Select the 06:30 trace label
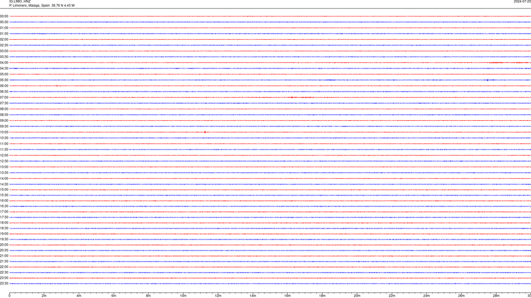Screen dimensions: 531x298 click(4, 92)
